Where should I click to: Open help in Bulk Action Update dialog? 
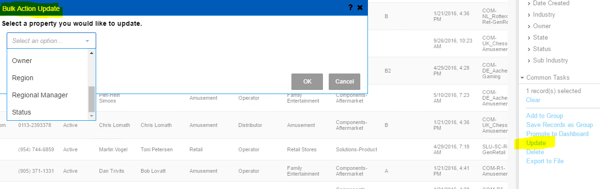point(351,8)
